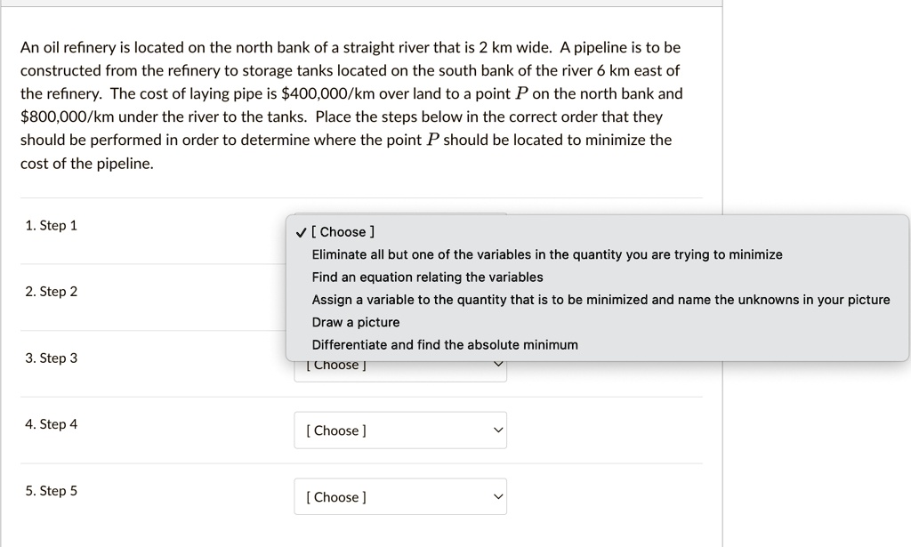Expand the Step 5 '[ Choose ]' select box

(399, 497)
